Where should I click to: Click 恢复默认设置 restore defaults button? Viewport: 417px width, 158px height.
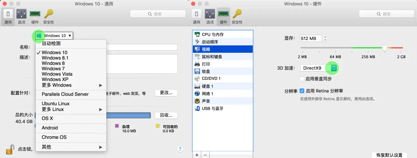tap(389, 155)
